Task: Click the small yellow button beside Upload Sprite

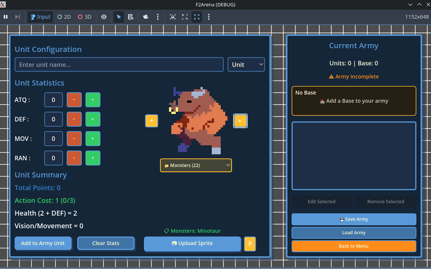Action: point(250,244)
